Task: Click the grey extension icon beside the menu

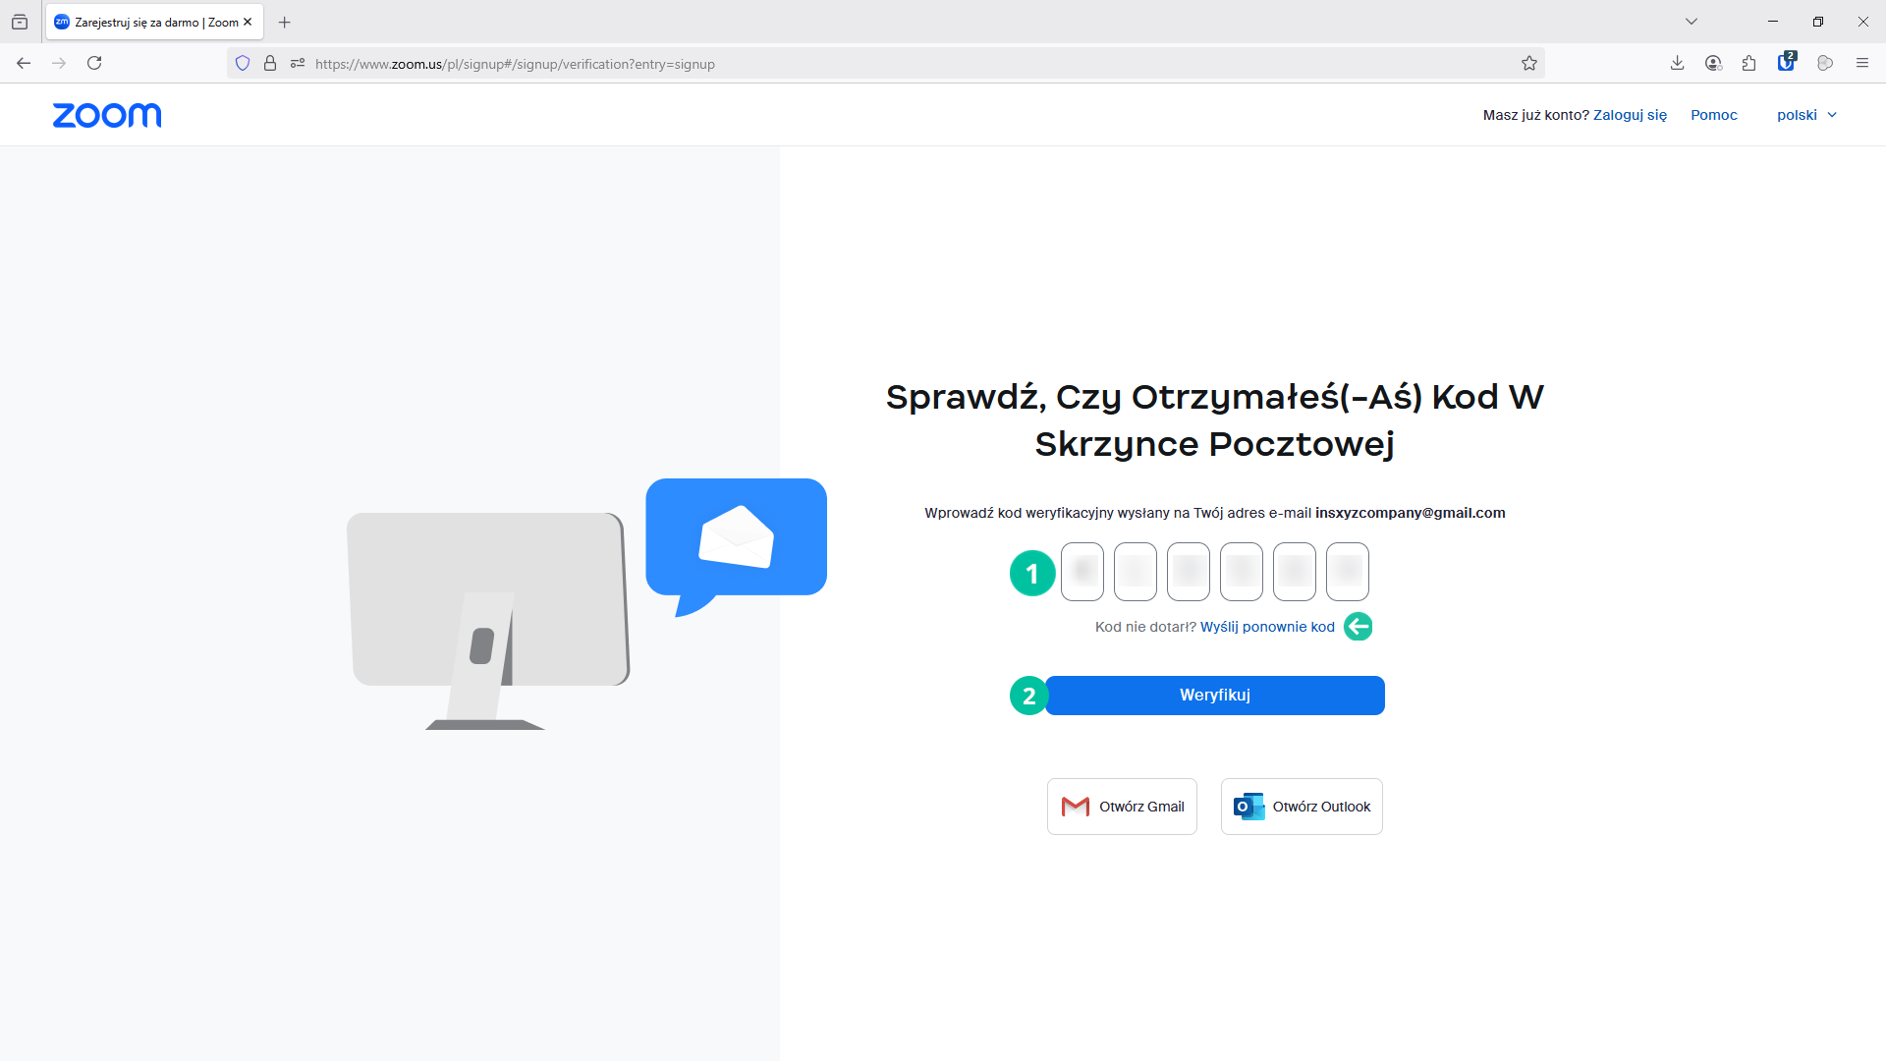Action: click(x=1825, y=63)
